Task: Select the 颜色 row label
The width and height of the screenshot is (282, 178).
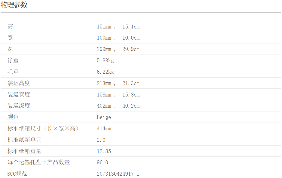Action: [13, 117]
